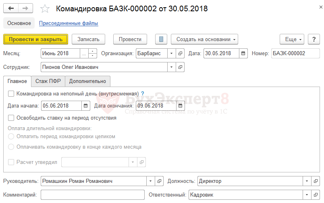Open the Создать на основании dropdown

point(204,39)
